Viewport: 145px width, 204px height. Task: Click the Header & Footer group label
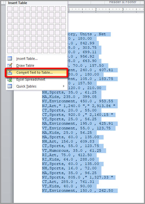click(123, 2)
